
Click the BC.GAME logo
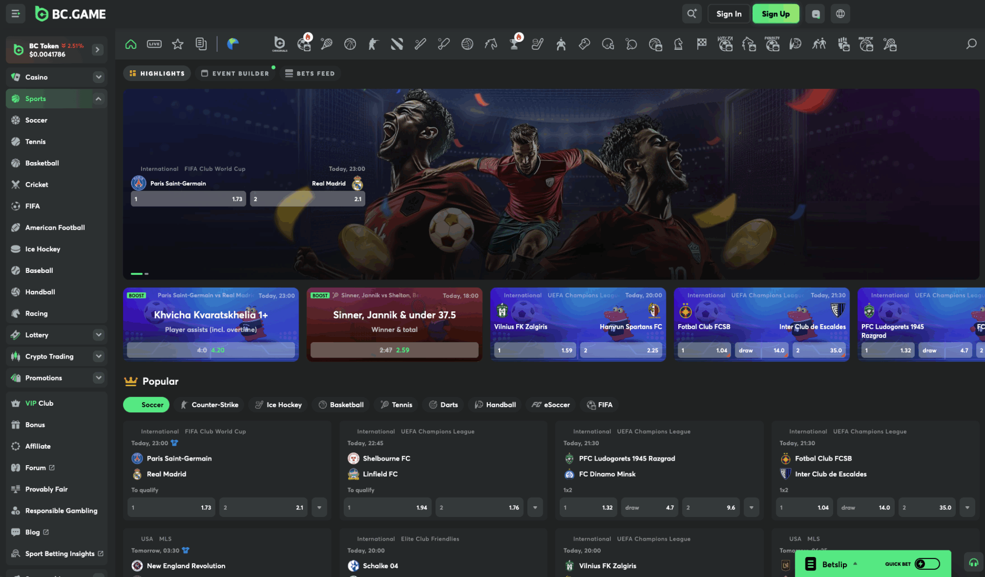point(70,14)
